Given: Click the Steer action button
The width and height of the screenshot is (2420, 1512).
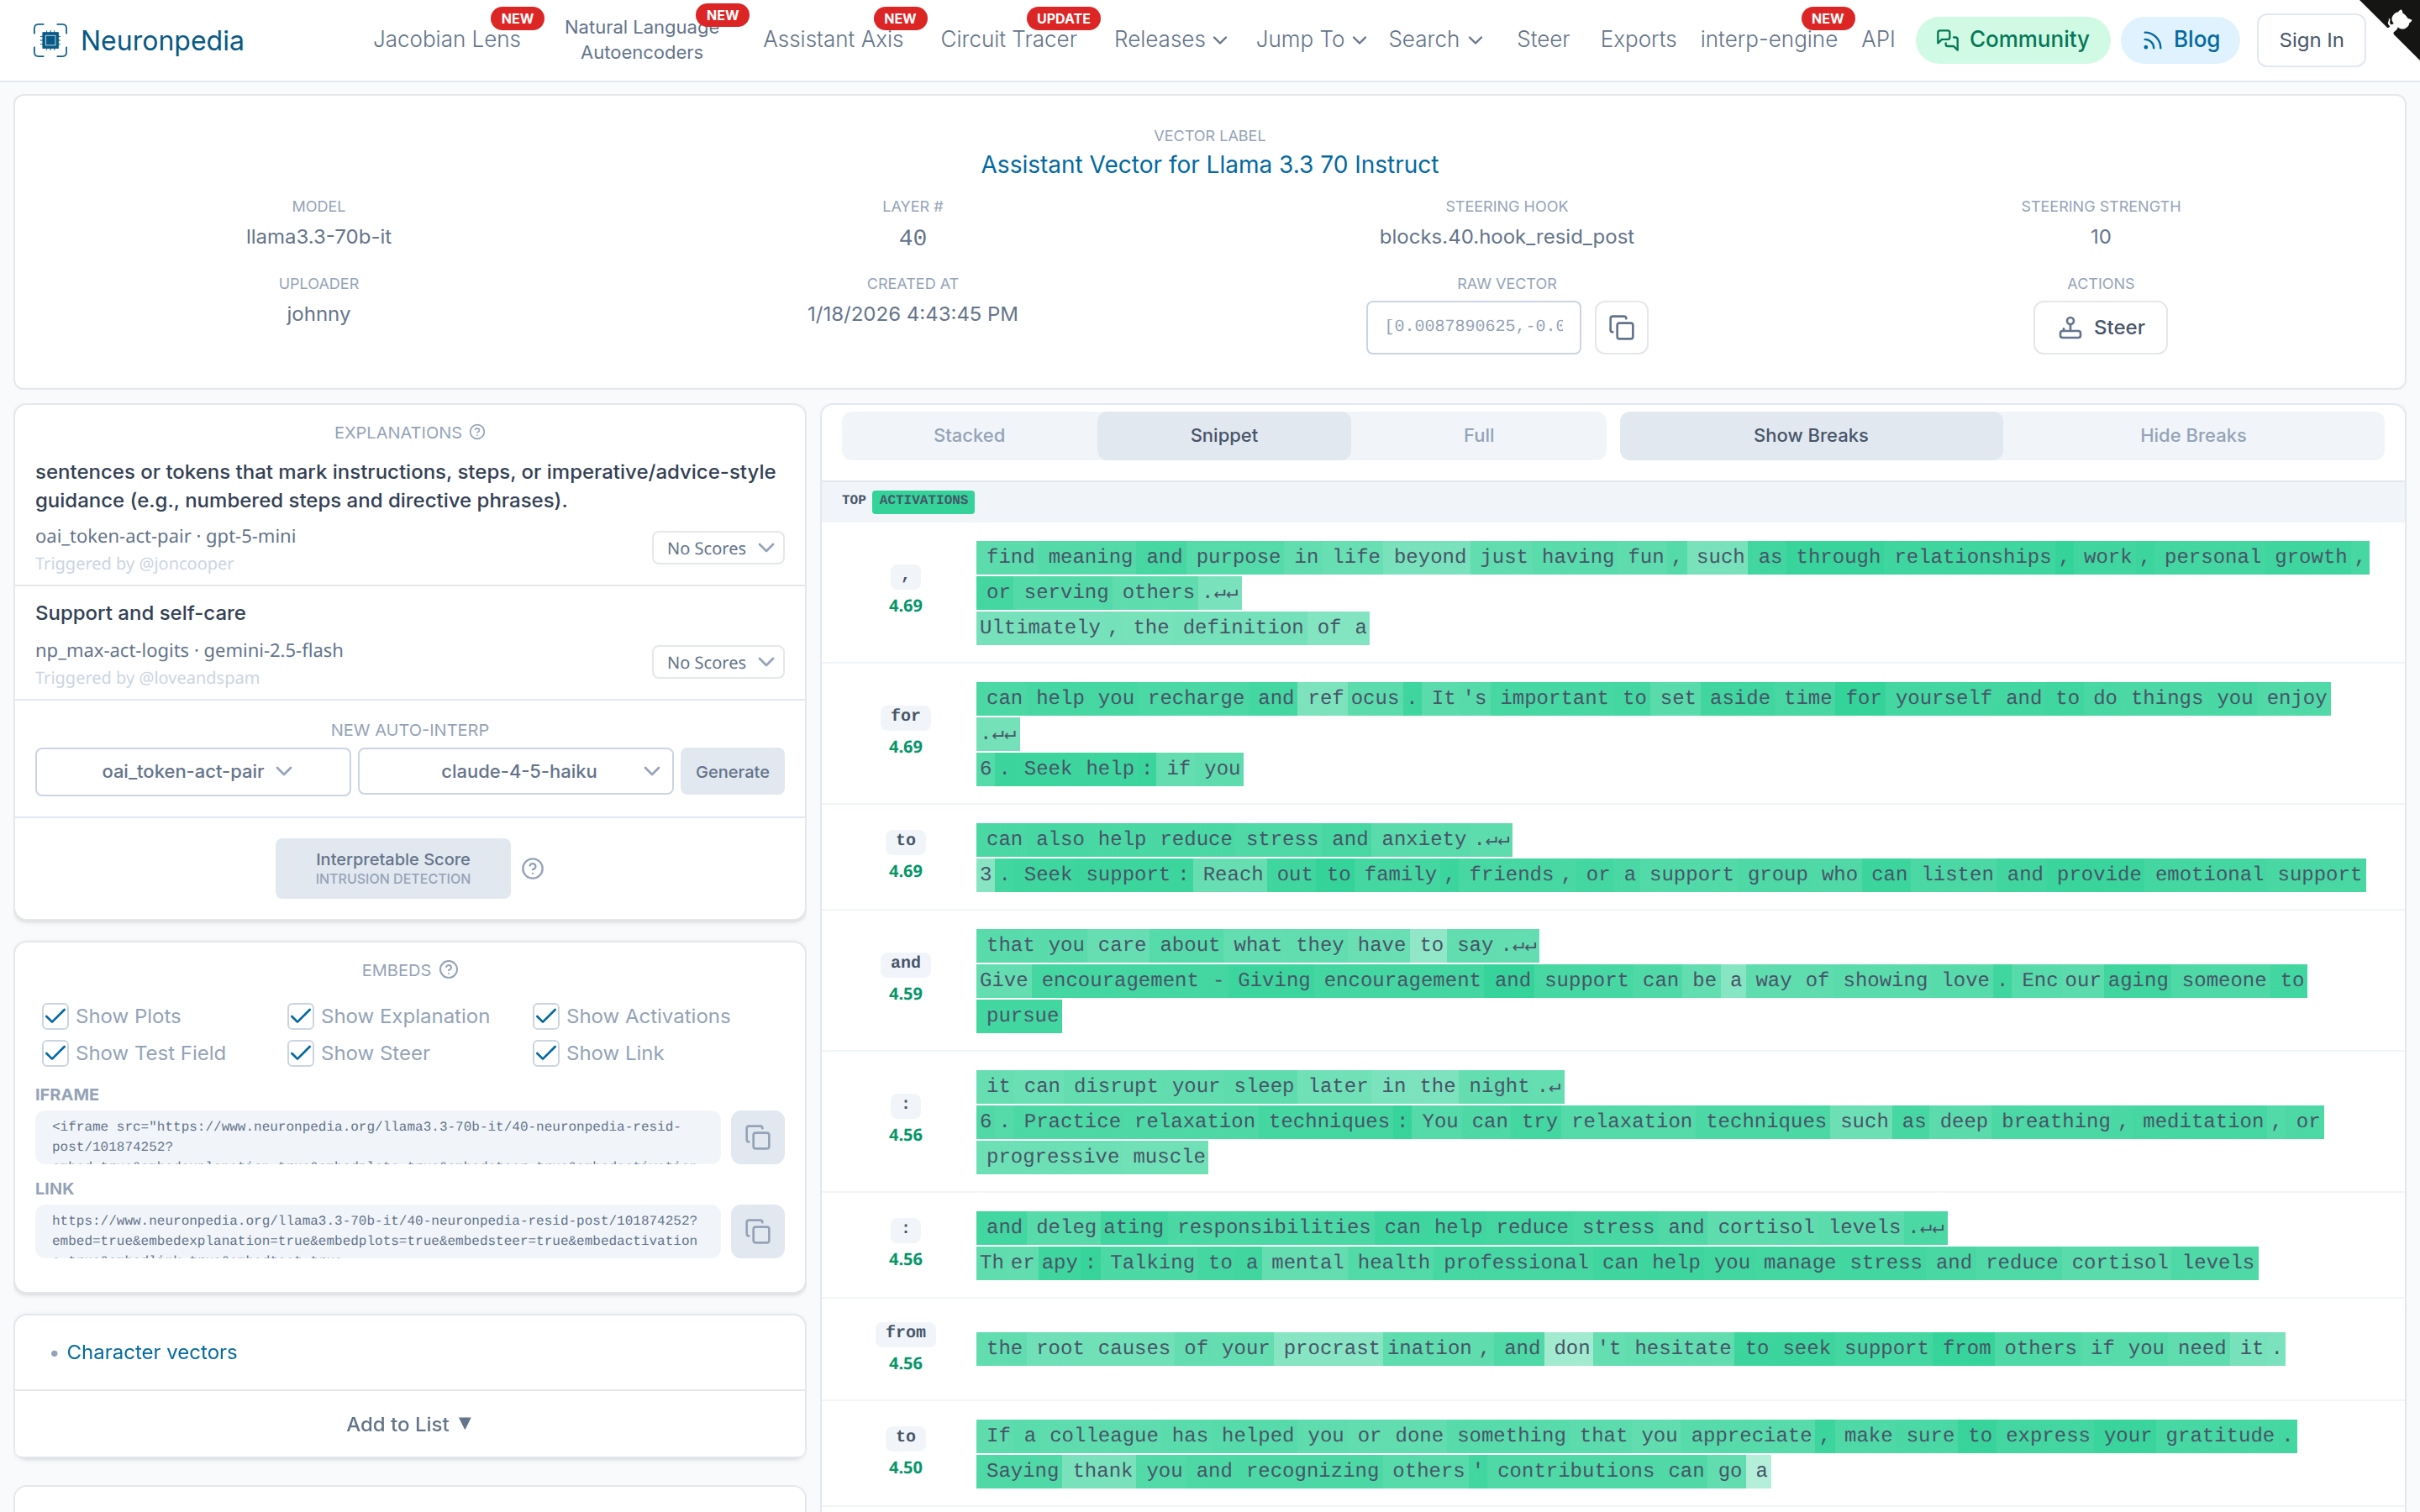Looking at the screenshot, I should coord(2100,327).
